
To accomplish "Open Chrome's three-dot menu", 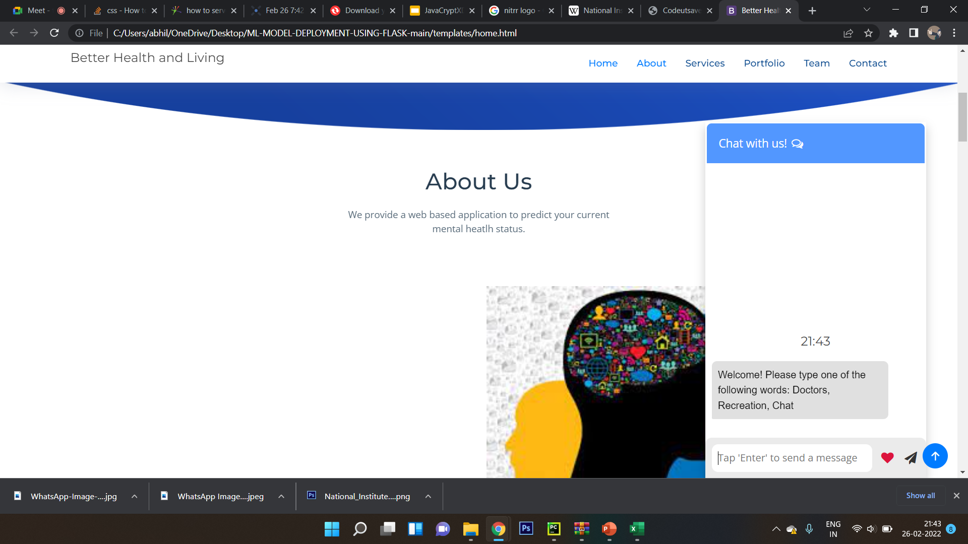I will click(x=953, y=33).
